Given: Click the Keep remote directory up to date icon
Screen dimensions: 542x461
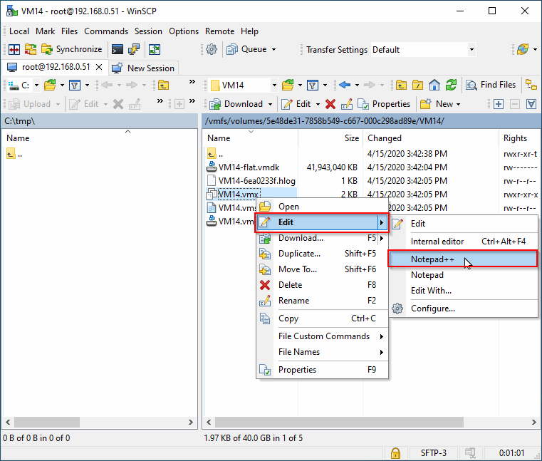Looking at the screenshot, I should [x=155, y=50].
